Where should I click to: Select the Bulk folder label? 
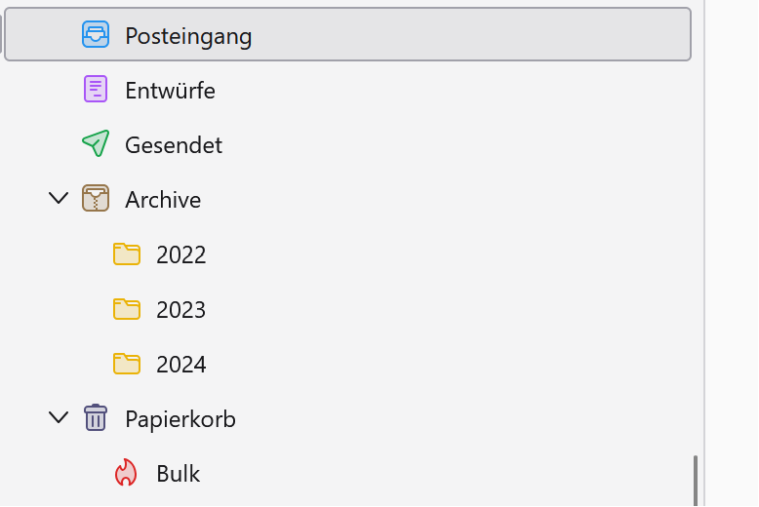[178, 474]
